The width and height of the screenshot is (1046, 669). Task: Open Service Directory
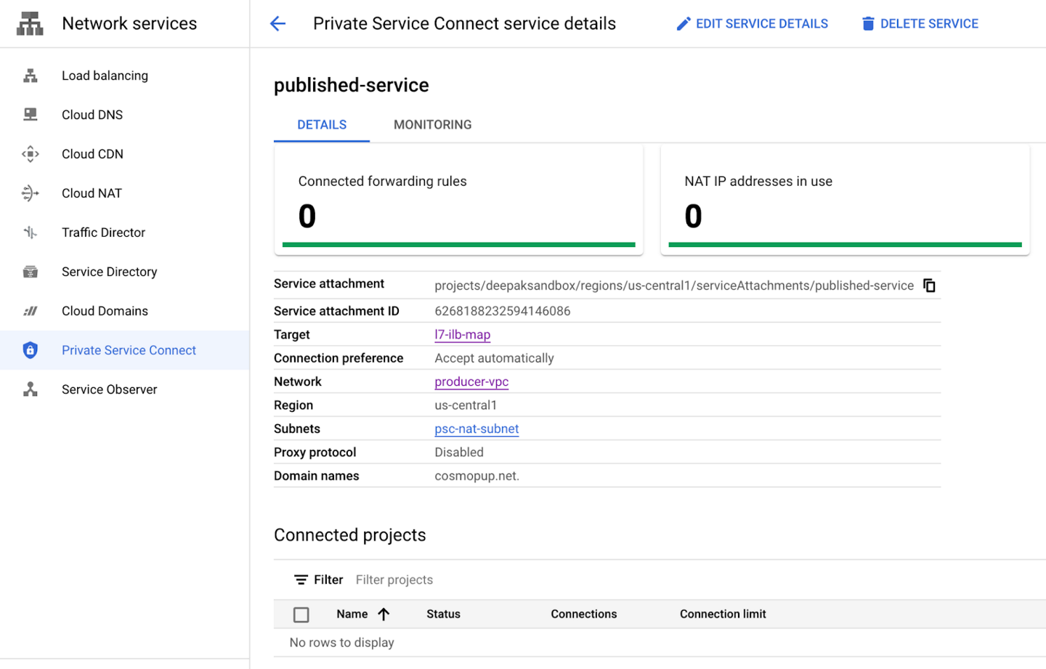pos(109,271)
